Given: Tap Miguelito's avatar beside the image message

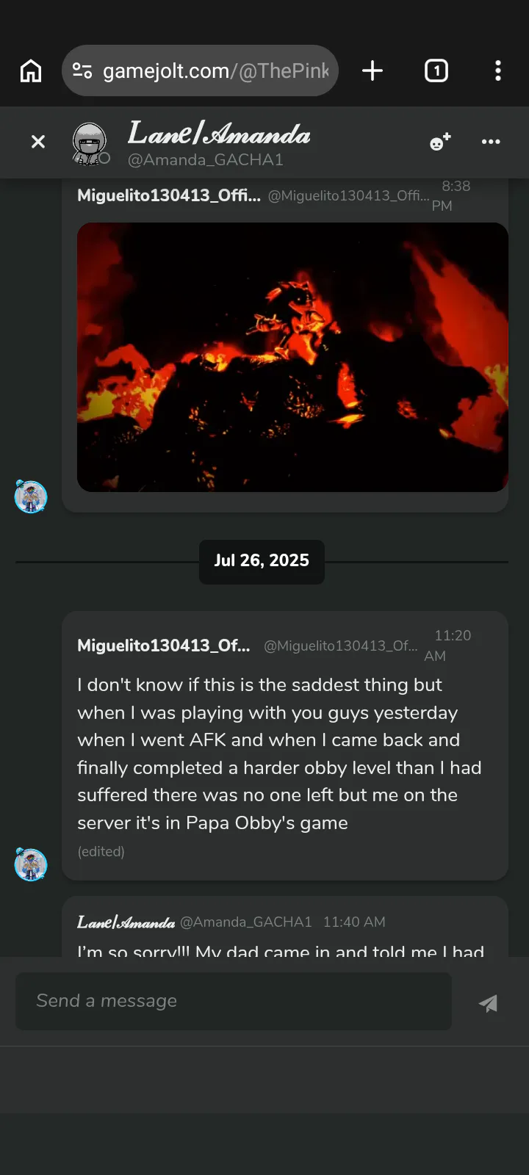Looking at the screenshot, I should pos(31,496).
